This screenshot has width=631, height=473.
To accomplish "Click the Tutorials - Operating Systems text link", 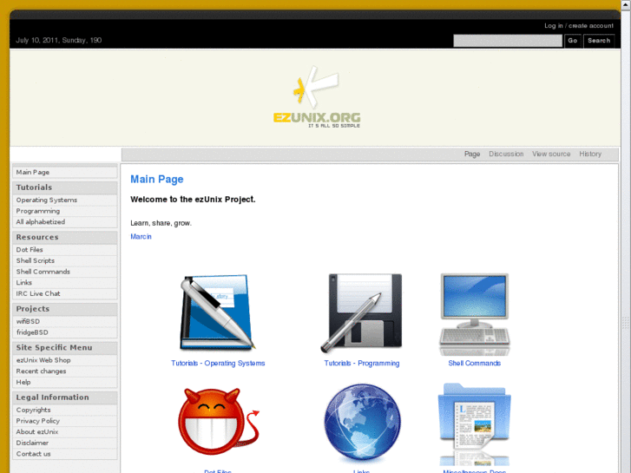I will (x=218, y=363).
